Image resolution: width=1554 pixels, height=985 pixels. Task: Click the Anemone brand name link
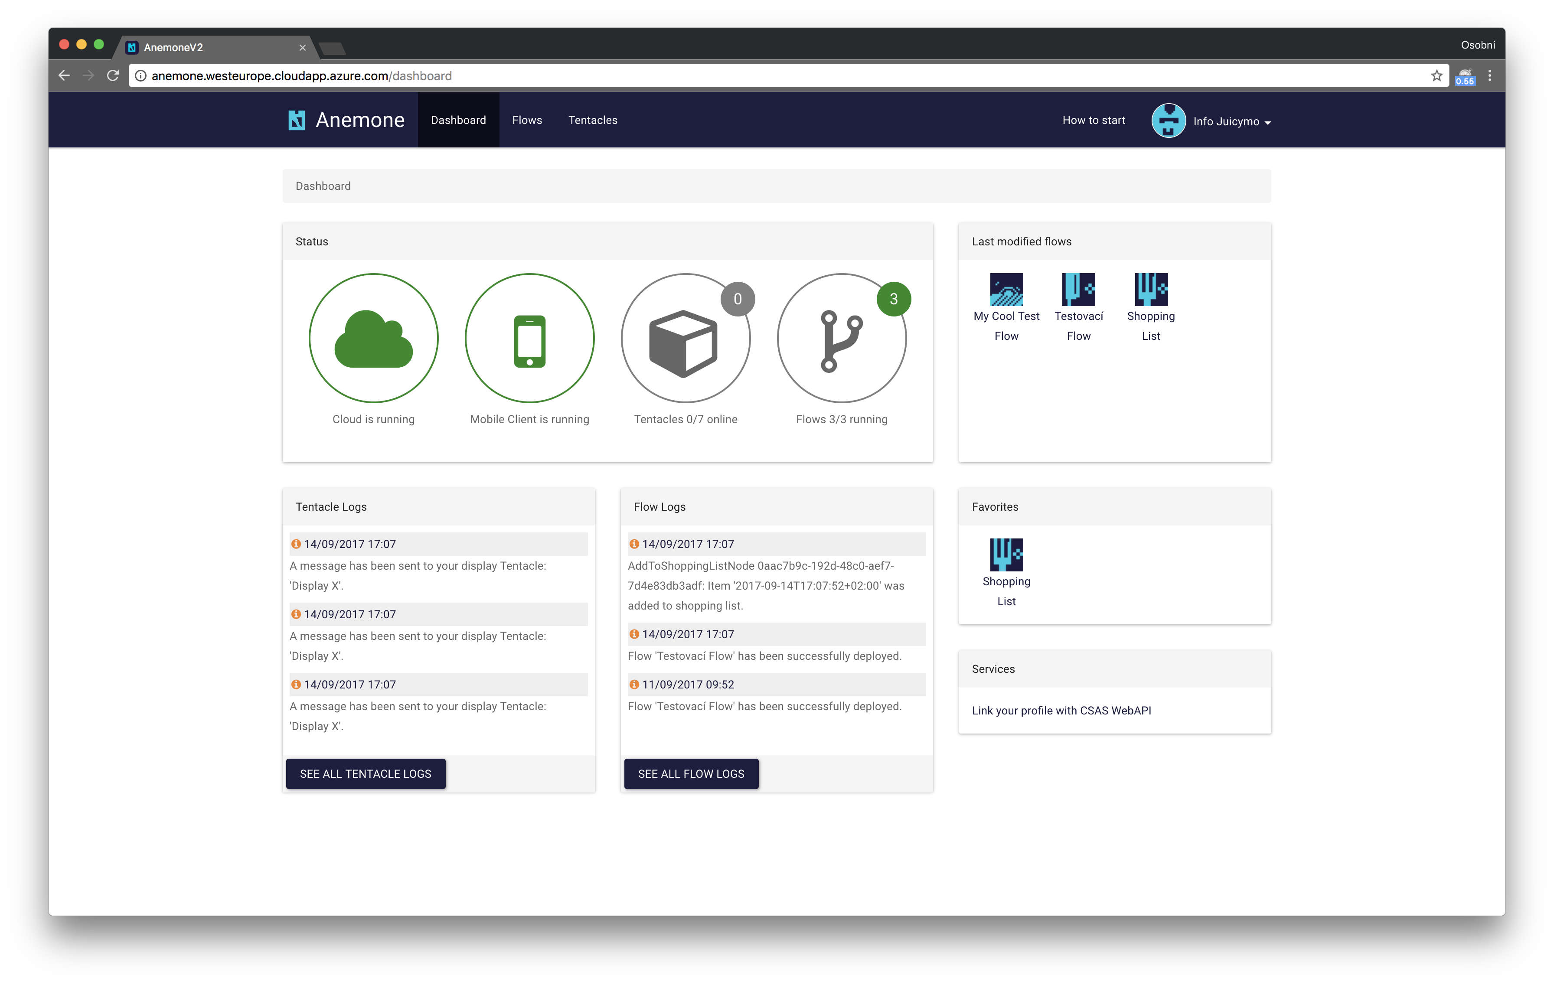point(359,120)
